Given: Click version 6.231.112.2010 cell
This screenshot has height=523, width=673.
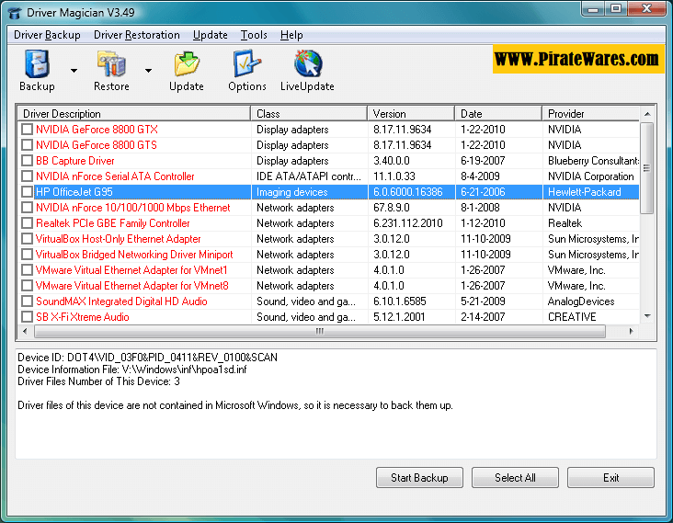Looking at the screenshot, I should pos(407,223).
